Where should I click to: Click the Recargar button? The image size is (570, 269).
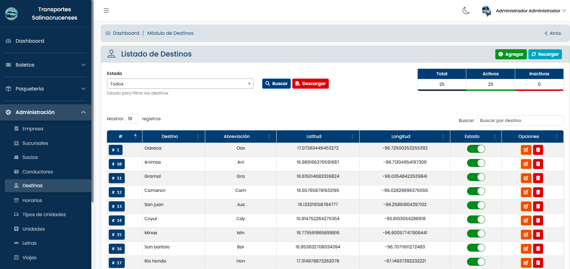pyautogui.click(x=545, y=54)
